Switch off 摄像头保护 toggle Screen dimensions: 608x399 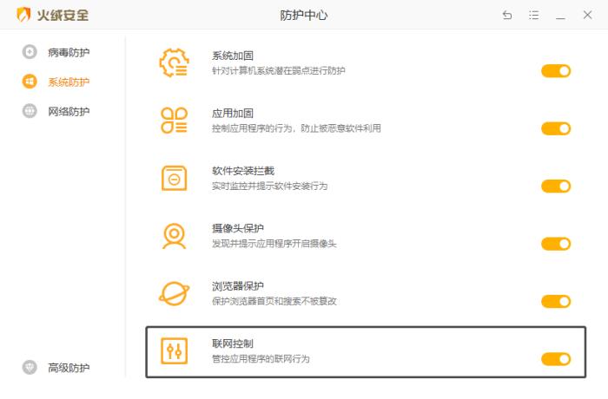click(x=556, y=244)
